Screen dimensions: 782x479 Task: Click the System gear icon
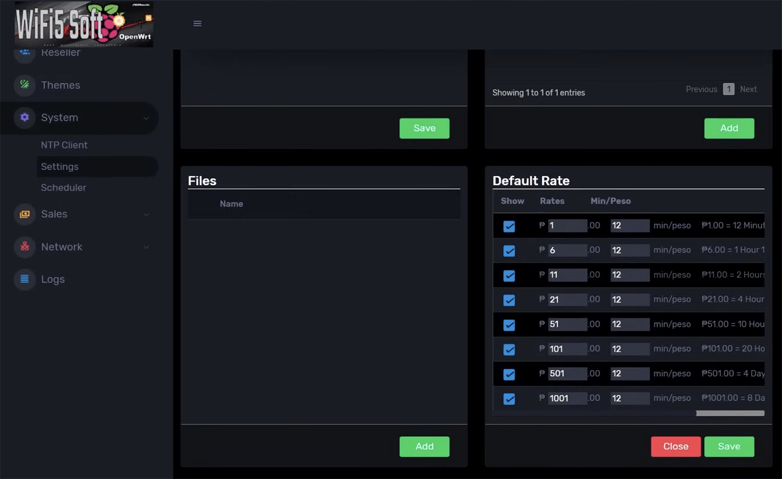[25, 117]
